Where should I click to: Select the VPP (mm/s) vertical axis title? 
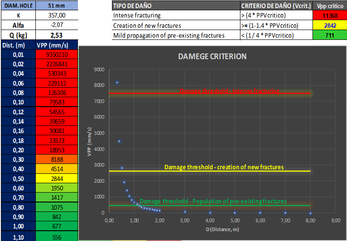click(89, 142)
